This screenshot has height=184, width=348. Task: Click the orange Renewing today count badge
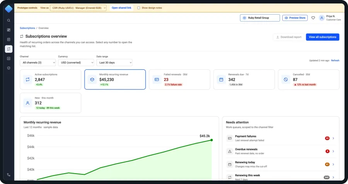327,164
